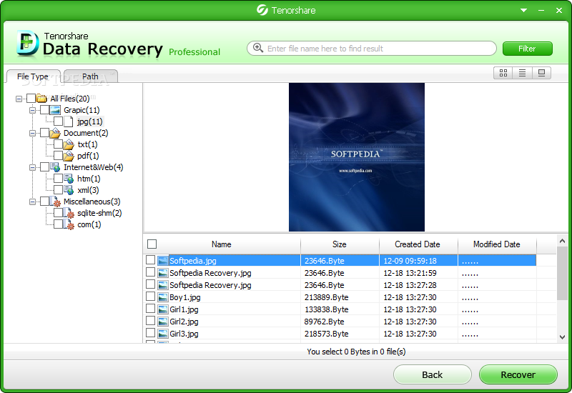Open the File Type tab

(x=33, y=76)
